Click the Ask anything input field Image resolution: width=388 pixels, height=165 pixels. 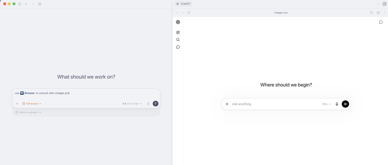tap(275, 104)
